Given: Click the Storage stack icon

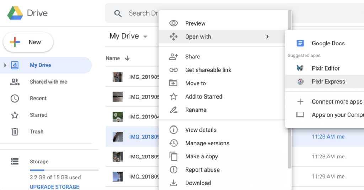Looking at the screenshot, I should [x=15, y=161].
